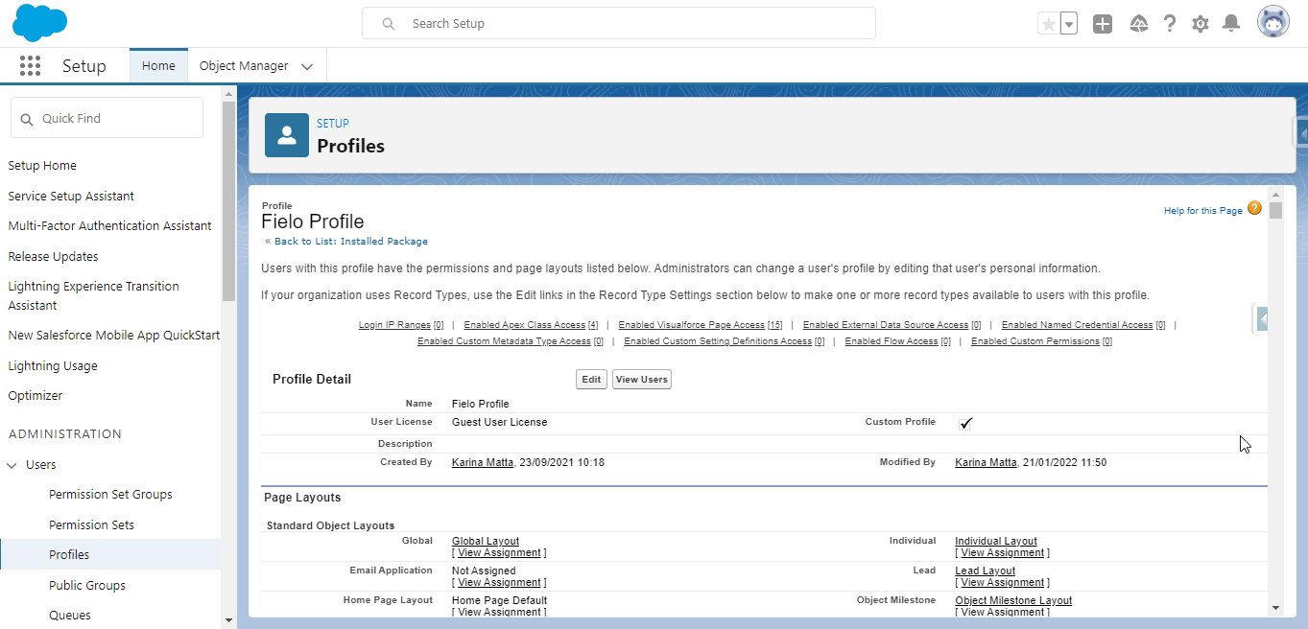Open the Setup gear icon
Image resolution: width=1308 pixels, height=629 pixels.
coord(1201,24)
